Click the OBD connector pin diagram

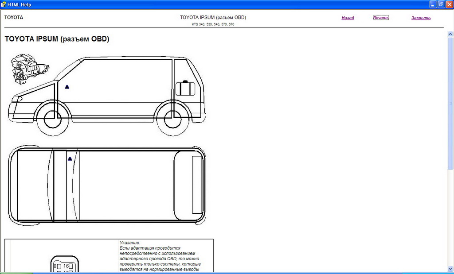click(x=64, y=264)
